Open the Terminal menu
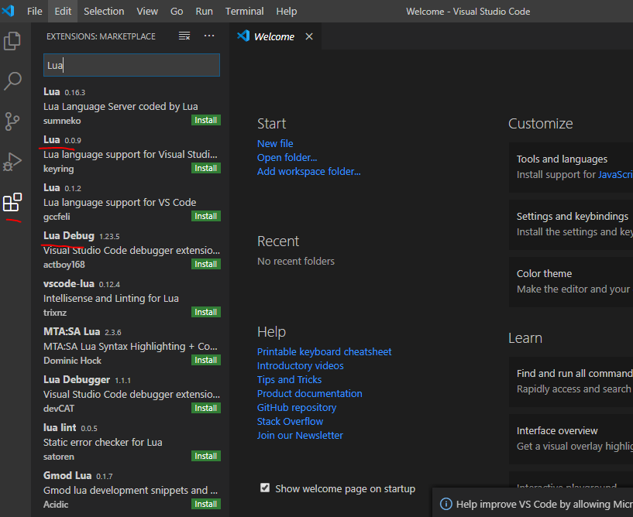633x517 pixels. coord(244,12)
